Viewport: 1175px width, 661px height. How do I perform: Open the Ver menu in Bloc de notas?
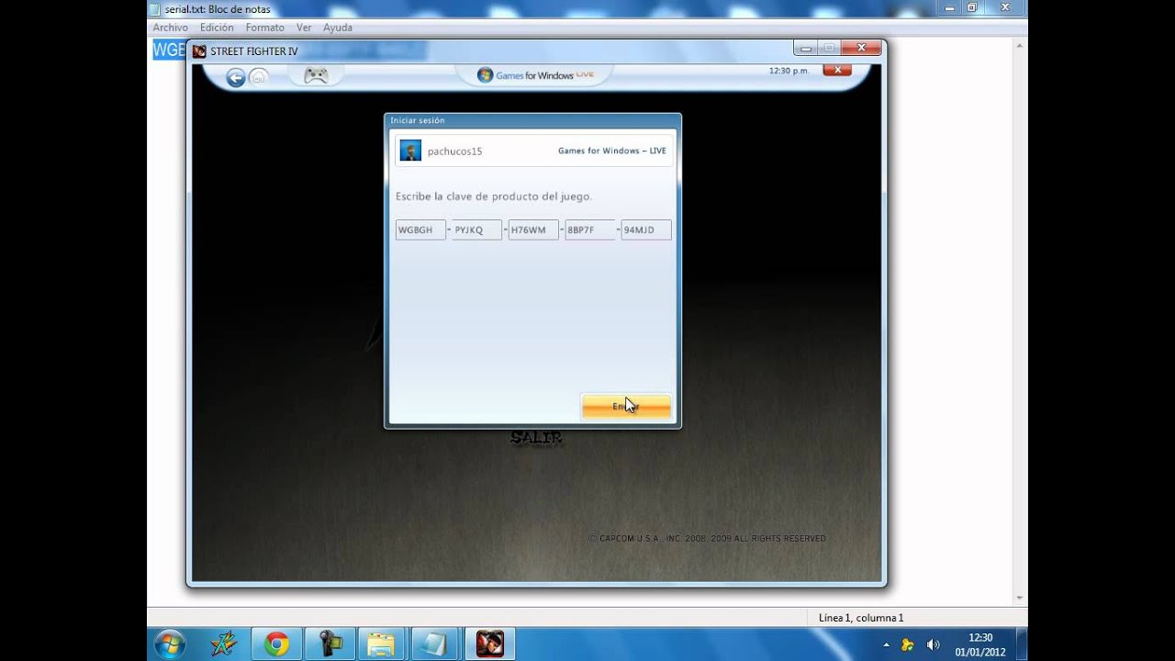coord(304,28)
